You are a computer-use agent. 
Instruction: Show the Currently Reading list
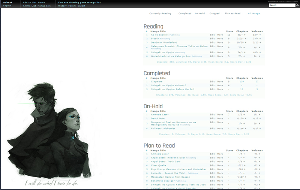coord(160,13)
